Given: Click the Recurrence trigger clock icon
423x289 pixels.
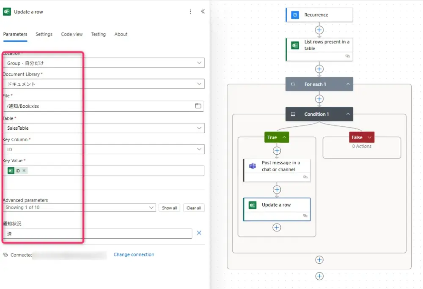Looking at the screenshot, I should pyautogui.click(x=295, y=15).
